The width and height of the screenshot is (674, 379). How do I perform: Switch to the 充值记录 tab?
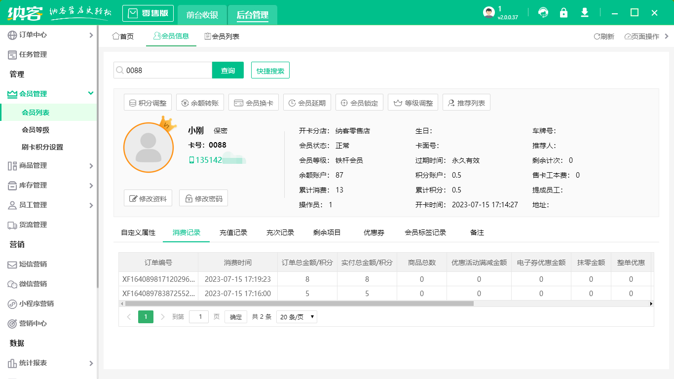pos(233,232)
